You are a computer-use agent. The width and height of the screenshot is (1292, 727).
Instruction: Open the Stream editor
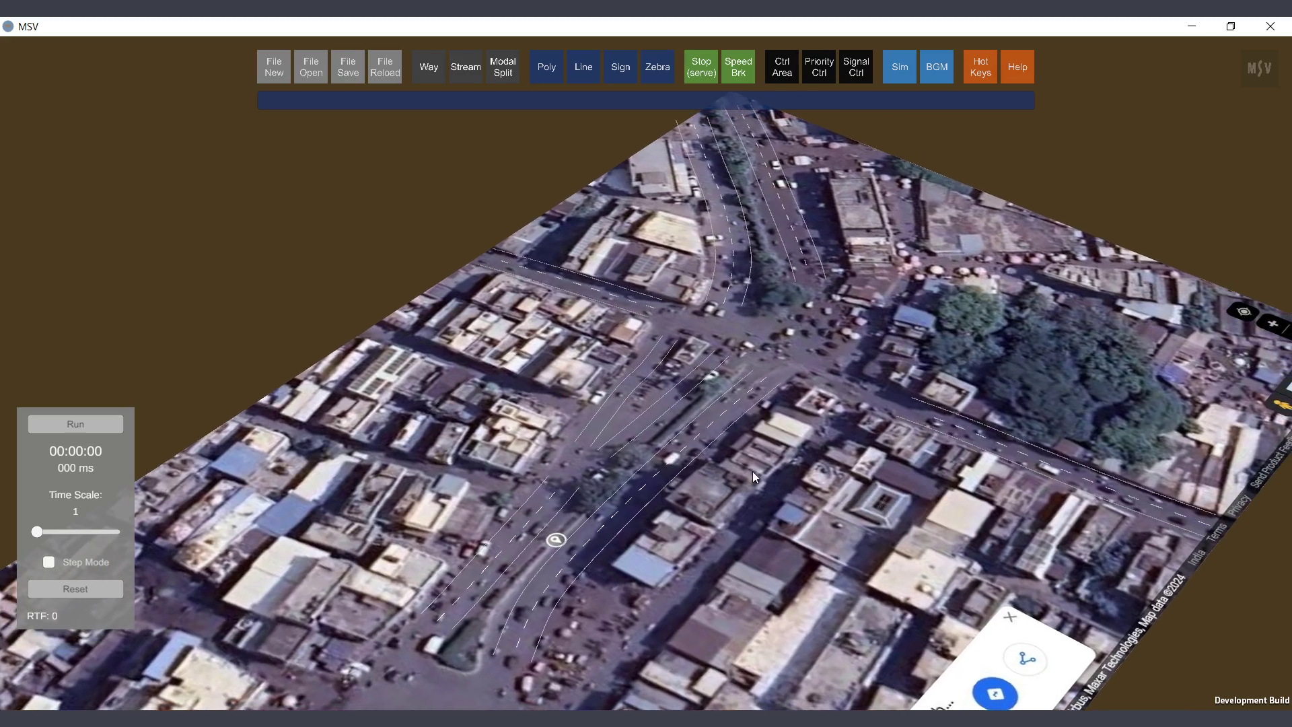pos(466,67)
